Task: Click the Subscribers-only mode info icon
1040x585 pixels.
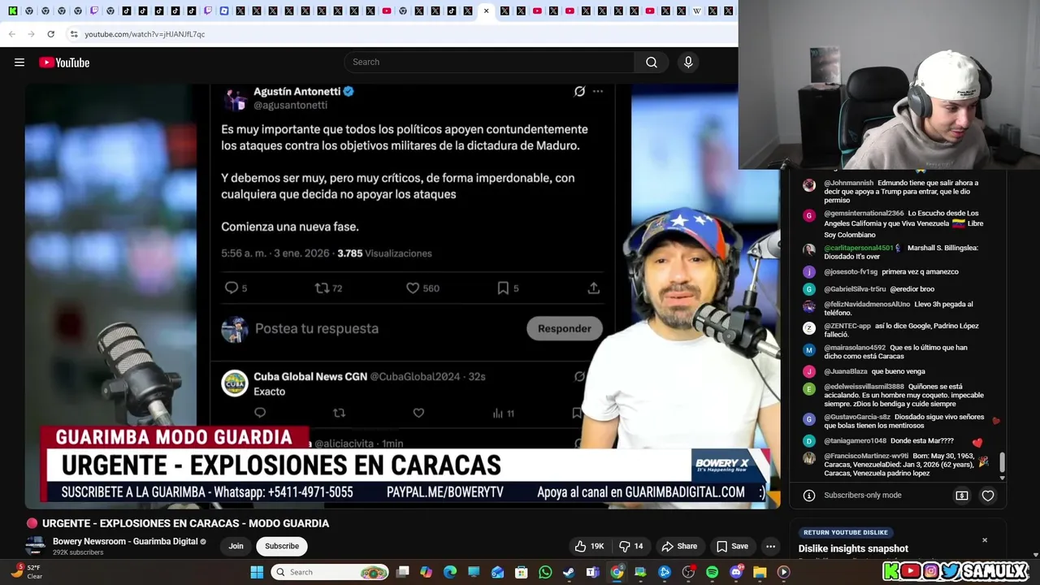Action: tap(809, 496)
